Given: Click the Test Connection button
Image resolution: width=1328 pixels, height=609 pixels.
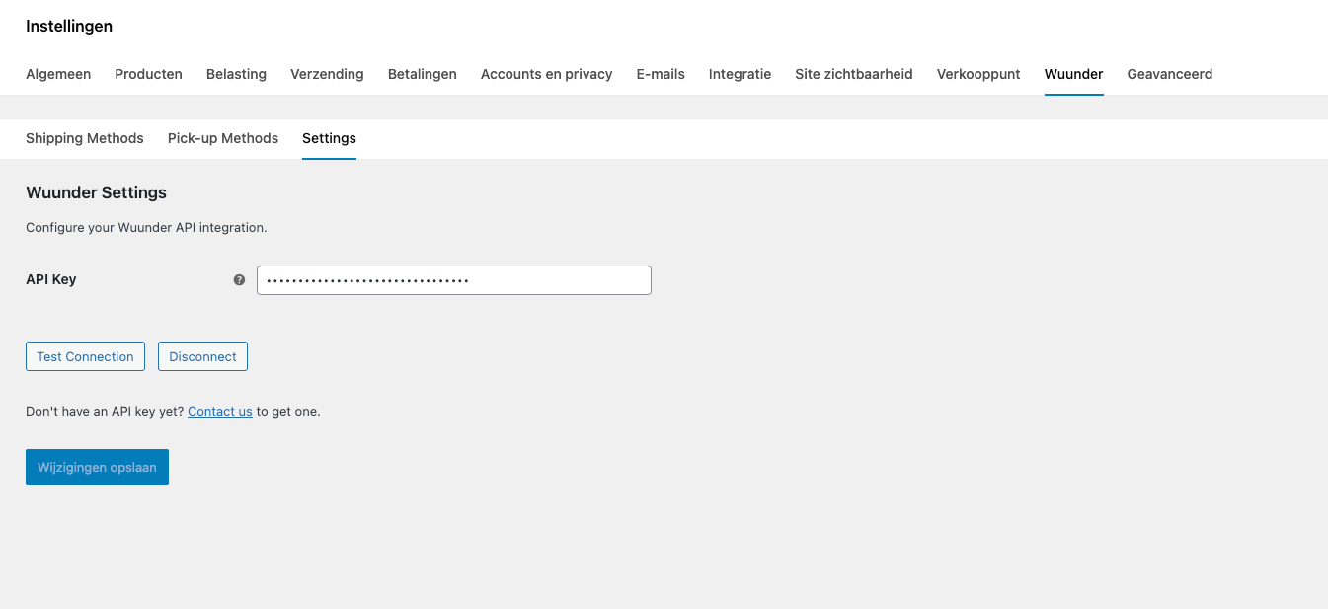Looking at the screenshot, I should tap(85, 356).
